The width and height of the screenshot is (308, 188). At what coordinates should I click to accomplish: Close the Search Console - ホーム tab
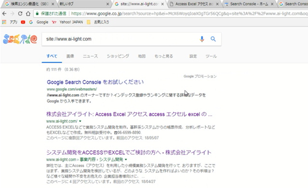pyautogui.click(x=272, y=4)
